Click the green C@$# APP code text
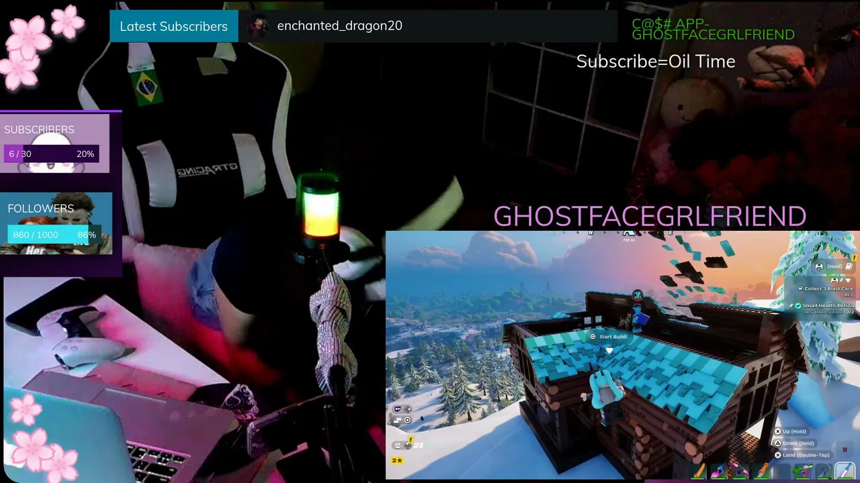This screenshot has width=860, height=483. (713, 29)
